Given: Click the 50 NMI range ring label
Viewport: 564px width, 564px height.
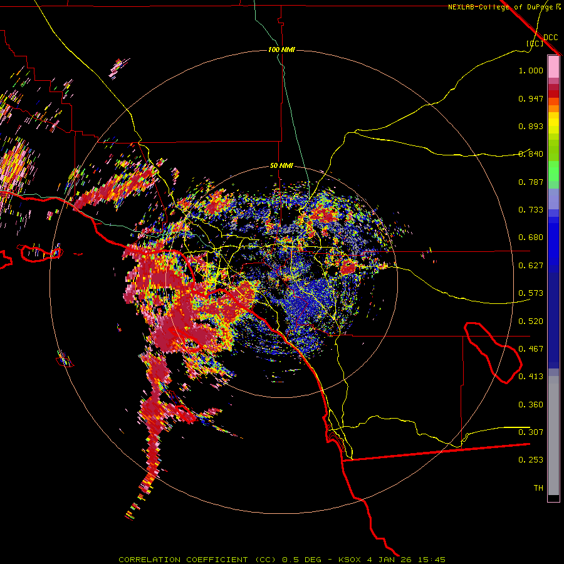Looking at the screenshot, I should click(x=281, y=165).
